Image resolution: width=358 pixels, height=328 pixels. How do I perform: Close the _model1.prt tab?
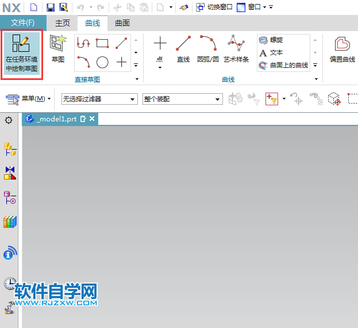92,119
